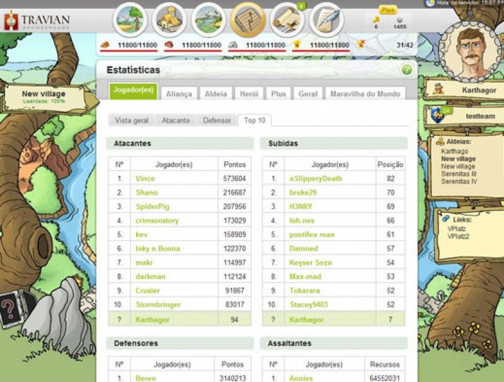
Task: Open help with the green question mark
Action: pos(406,70)
